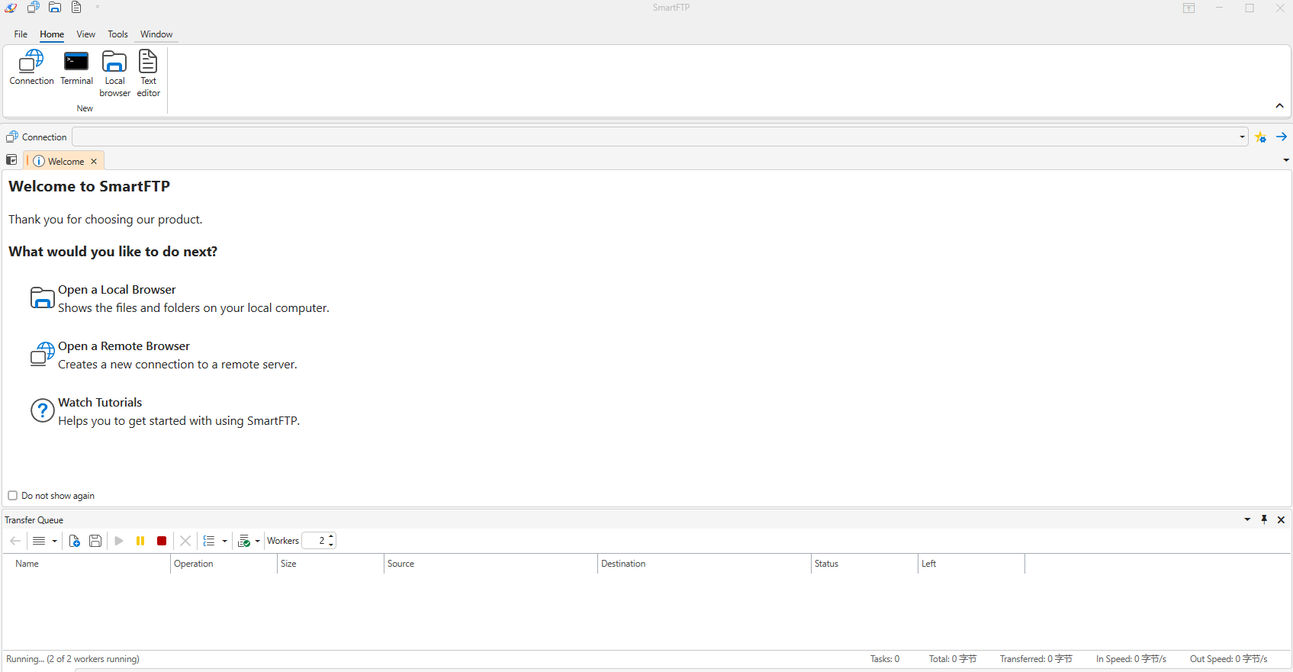
Task: Check the Do not show again checkbox
Action: [x=12, y=495]
